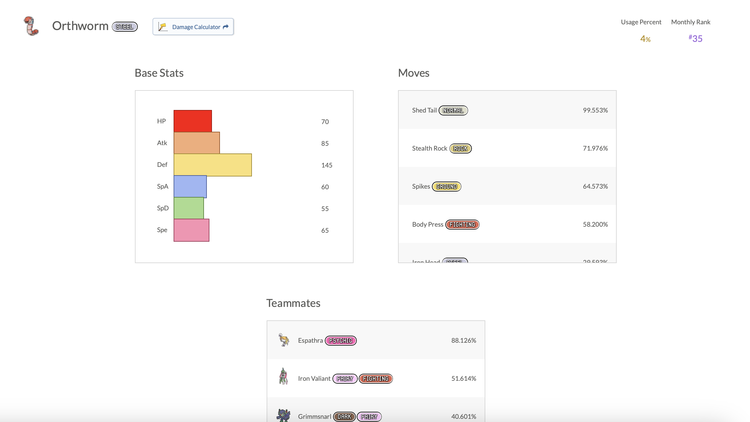Click the GROUND type badge on Spikes
750x422 pixels.
[x=446, y=186]
